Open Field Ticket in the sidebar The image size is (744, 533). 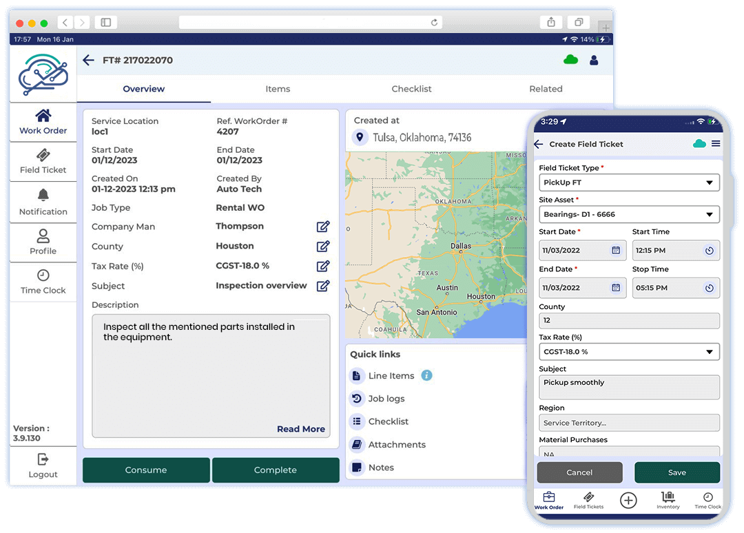43,162
